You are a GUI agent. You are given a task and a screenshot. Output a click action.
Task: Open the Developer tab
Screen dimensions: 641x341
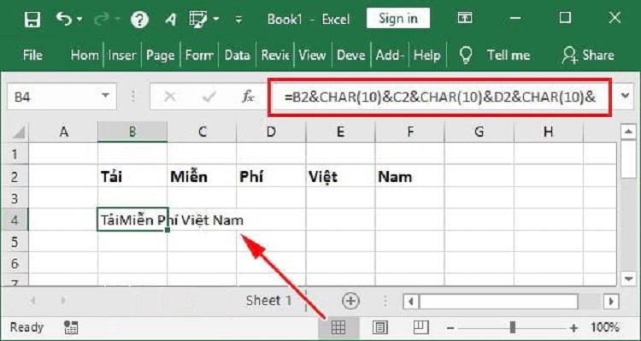tap(350, 55)
